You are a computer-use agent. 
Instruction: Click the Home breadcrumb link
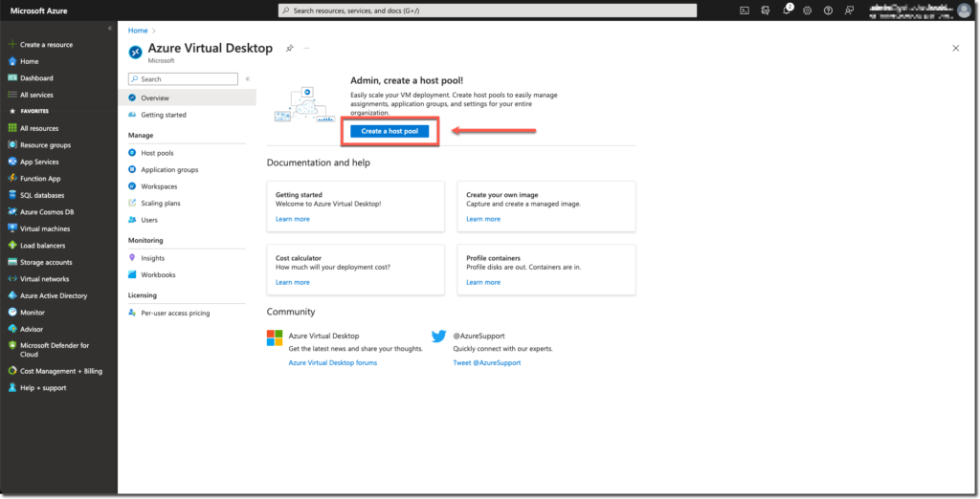tap(138, 31)
